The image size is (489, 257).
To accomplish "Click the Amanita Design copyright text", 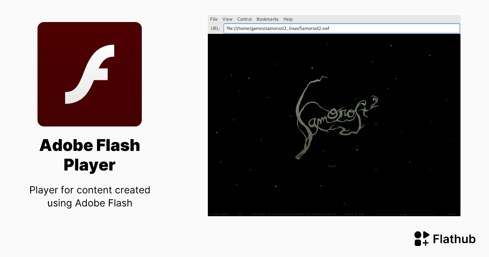I will 294,214.
